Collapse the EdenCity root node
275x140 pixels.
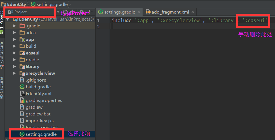(x=8, y=19)
